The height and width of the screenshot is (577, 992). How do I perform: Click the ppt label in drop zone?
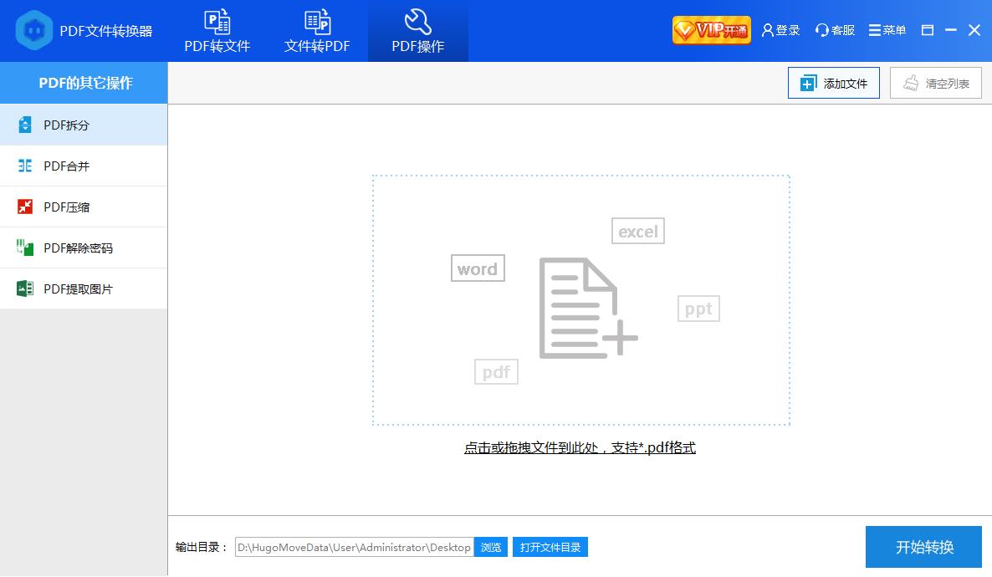pyautogui.click(x=698, y=309)
